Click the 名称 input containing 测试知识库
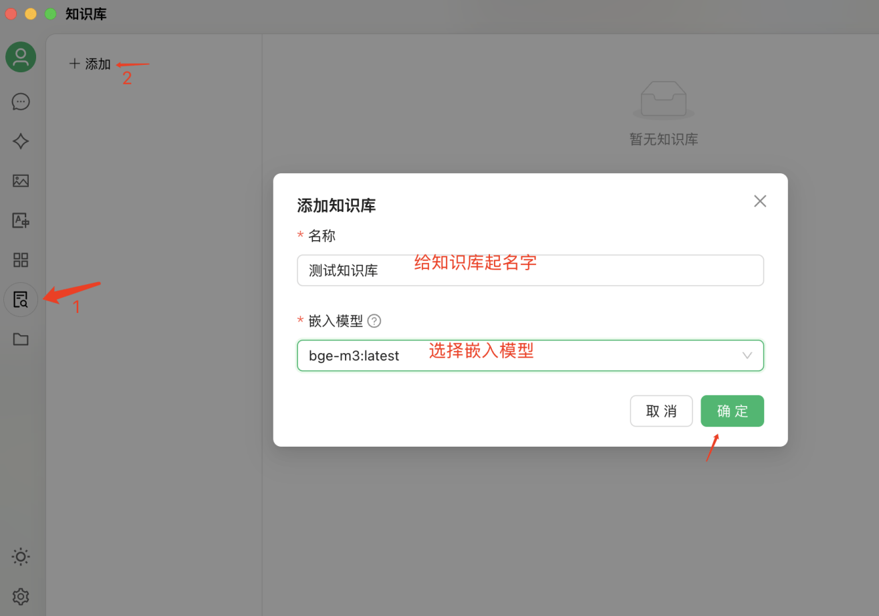Viewport: 879px width, 616px height. [x=530, y=270]
